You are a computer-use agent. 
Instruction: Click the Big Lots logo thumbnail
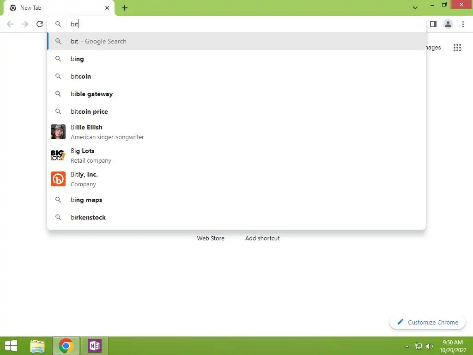point(58,155)
